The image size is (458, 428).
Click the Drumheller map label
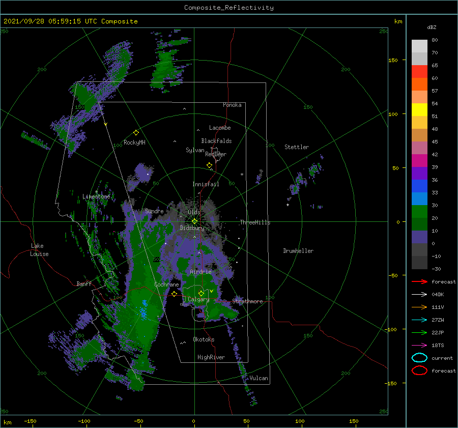pyautogui.click(x=298, y=251)
